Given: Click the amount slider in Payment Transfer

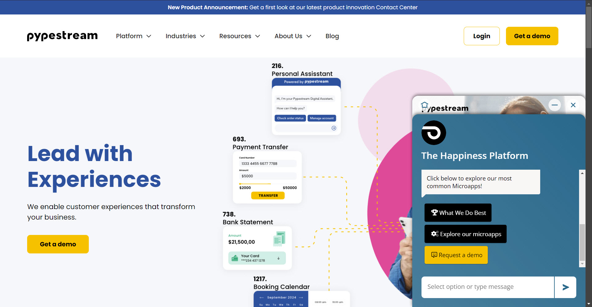Looking at the screenshot, I should pos(255,184).
